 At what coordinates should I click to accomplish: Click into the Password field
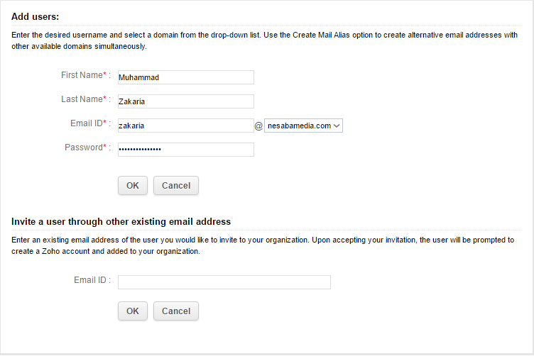pyautogui.click(x=185, y=150)
